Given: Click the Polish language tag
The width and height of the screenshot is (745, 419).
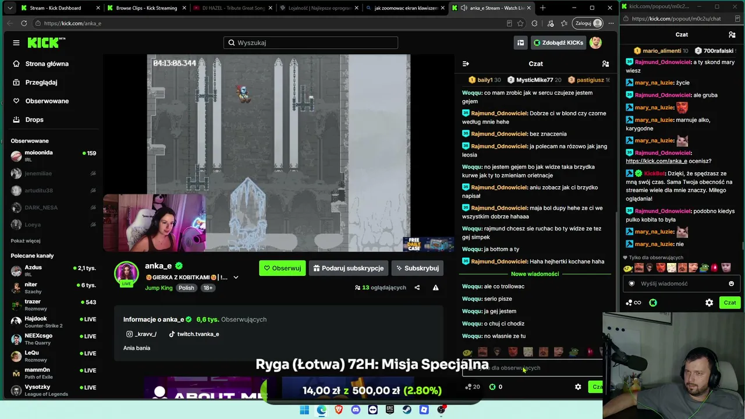Looking at the screenshot, I should 186,288.
